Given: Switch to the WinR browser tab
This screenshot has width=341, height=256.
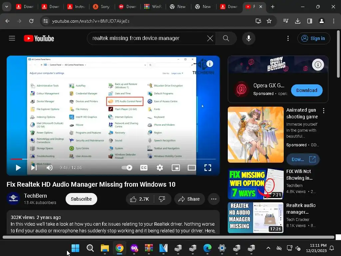Looking at the screenshot, I should [x=153, y=7].
